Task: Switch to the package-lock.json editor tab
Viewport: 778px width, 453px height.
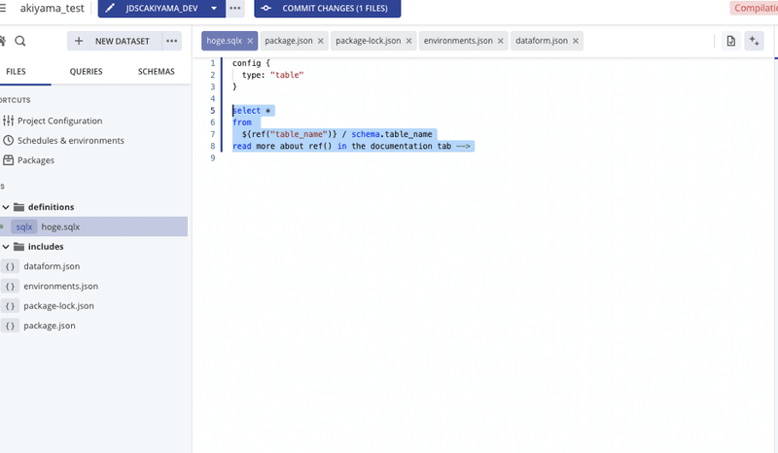Action: click(x=368, y=41)
